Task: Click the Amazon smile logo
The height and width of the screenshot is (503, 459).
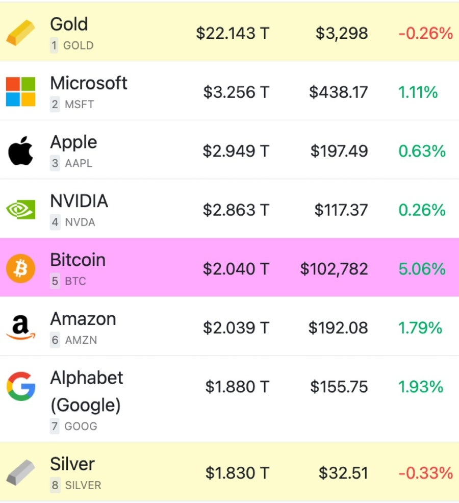Action: tap(20, 327)
